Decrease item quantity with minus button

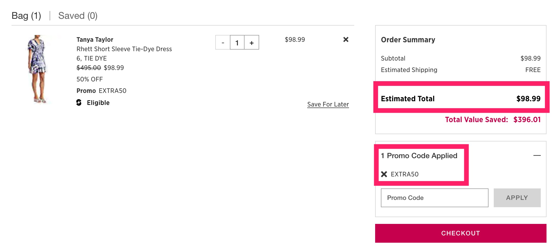223,42
